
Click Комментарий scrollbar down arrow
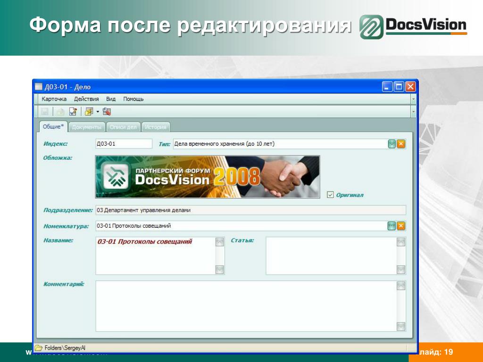(x=401, y=326)
